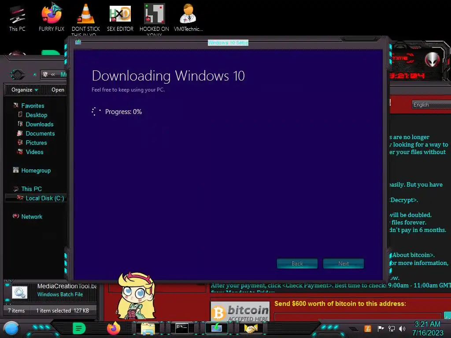Click Alienware head logo in clock gadget
451x338 pixels.
(432, 60)
